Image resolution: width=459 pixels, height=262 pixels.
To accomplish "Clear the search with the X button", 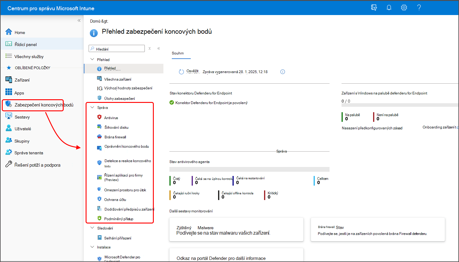I will 150,48.
